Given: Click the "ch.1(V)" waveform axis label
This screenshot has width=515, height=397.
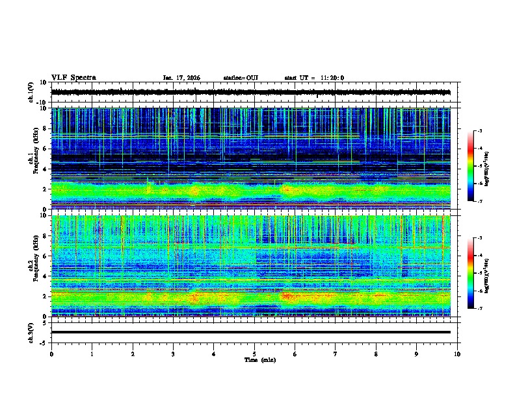Looking at the screenshot, I should [x=31, y=92].
